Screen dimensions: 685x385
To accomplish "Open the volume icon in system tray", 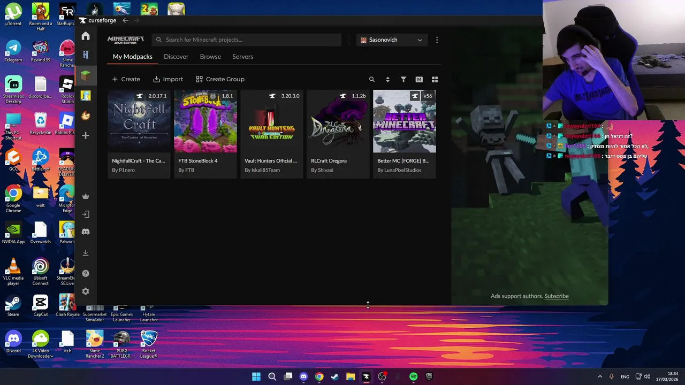I will [x=647, y=376].
